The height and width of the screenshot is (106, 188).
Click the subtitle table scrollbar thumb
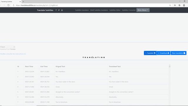click(169, 66)
